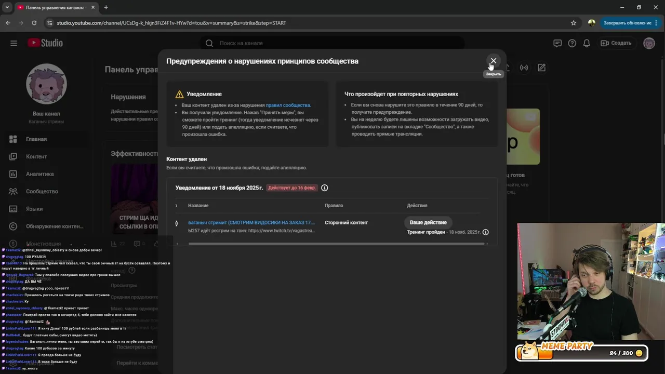Reload the page

tap(34, 23)
